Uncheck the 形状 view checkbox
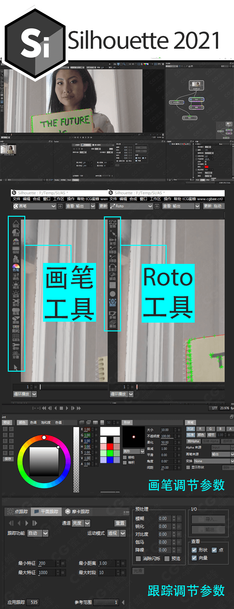 tap(194, 550)
